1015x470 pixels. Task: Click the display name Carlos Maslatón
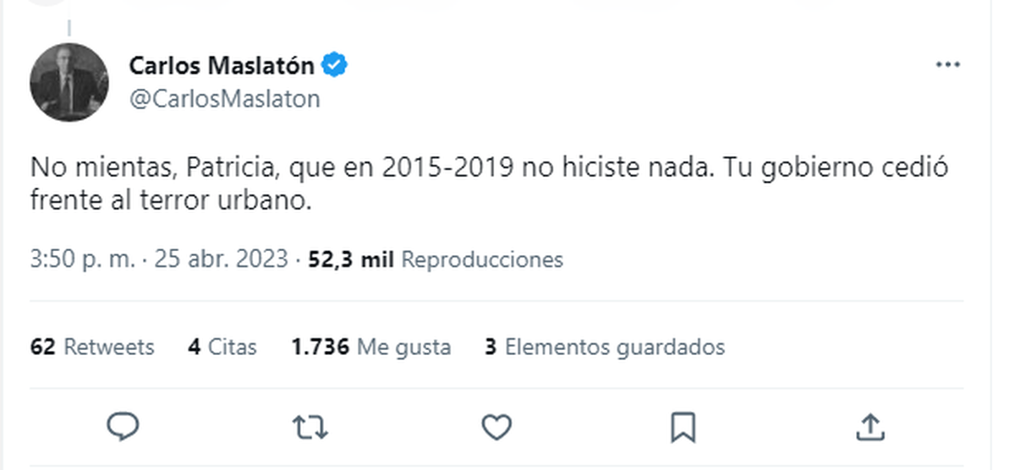click(x=222, y=66)
